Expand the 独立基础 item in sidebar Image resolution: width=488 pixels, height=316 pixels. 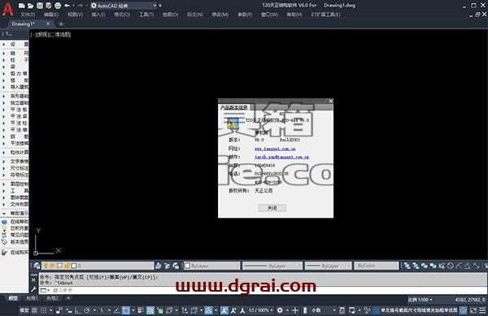click(15, 103)
